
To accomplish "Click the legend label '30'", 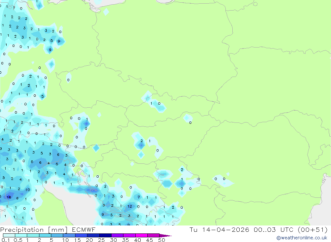I will tap(113, 240).
